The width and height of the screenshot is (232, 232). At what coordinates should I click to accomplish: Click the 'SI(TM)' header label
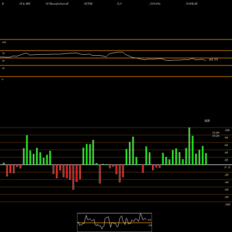(88, 4)
